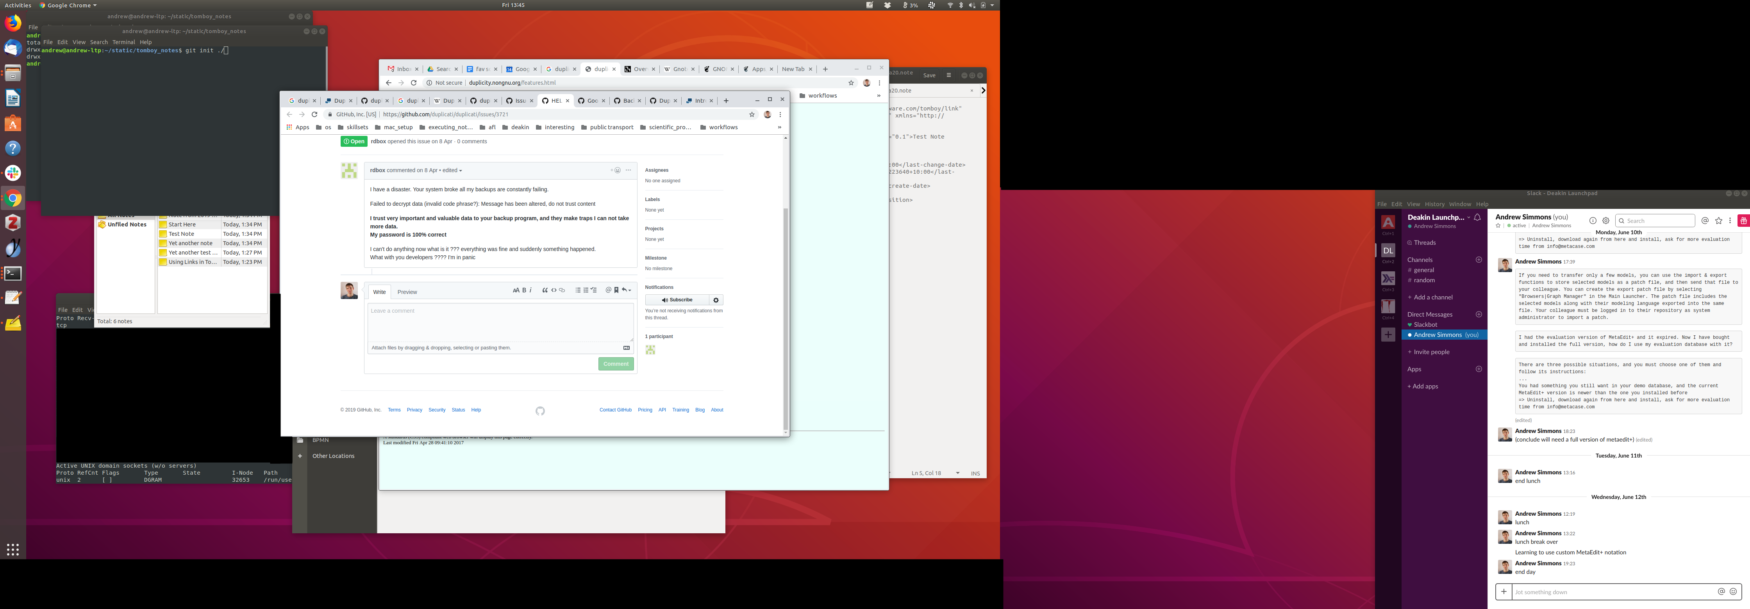Open Deakin Launchpad workspace dropdown menu
Screen dimensions: 1750x609
1468,218
